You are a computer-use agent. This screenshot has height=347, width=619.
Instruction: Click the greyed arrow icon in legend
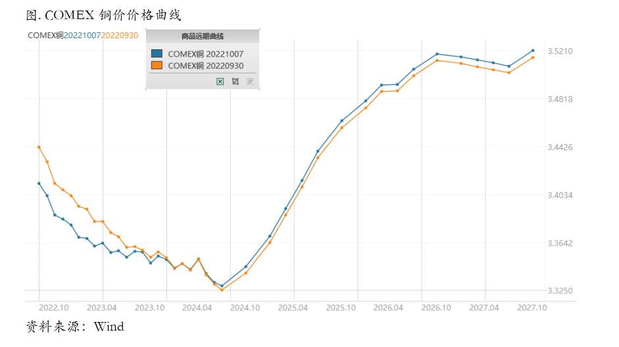[x=250, y=82]
